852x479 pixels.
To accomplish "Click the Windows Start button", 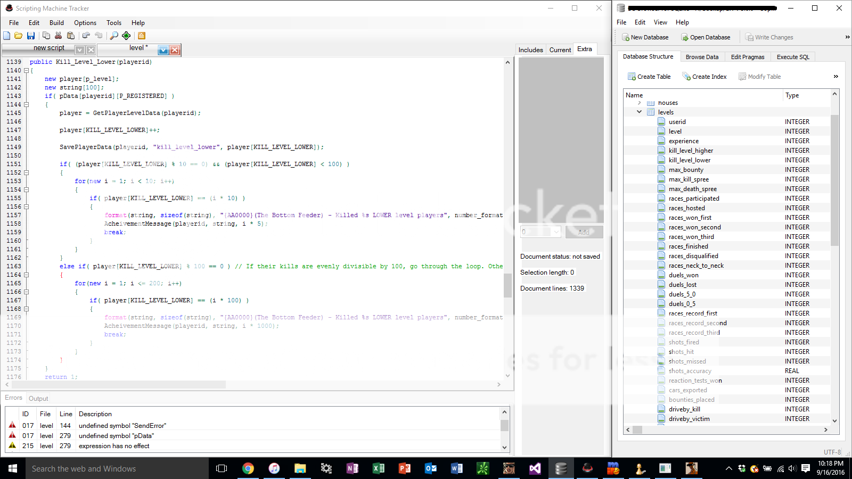I will [13, 468].
